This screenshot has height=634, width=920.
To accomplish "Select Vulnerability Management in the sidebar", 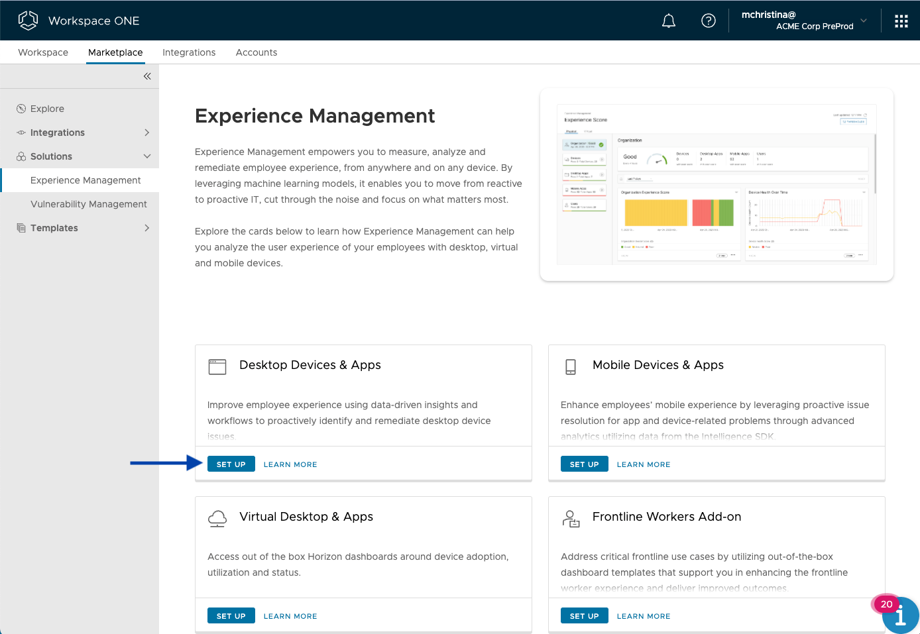I will [88, 204].
